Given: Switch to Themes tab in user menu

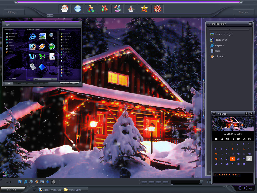Looking at the screenshot, I should [35, 83].
